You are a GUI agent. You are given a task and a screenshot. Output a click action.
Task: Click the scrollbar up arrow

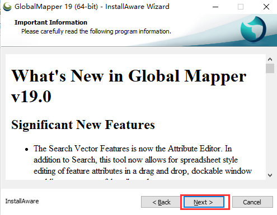pos(270,59)
